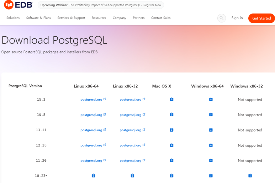Image resolution: width=275 pixels, height=183 pixels.
Task: Open Services & Support menu
Action: coord(71,18)
